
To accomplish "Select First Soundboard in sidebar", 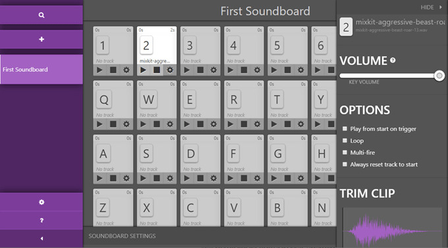I will [42, 69].
